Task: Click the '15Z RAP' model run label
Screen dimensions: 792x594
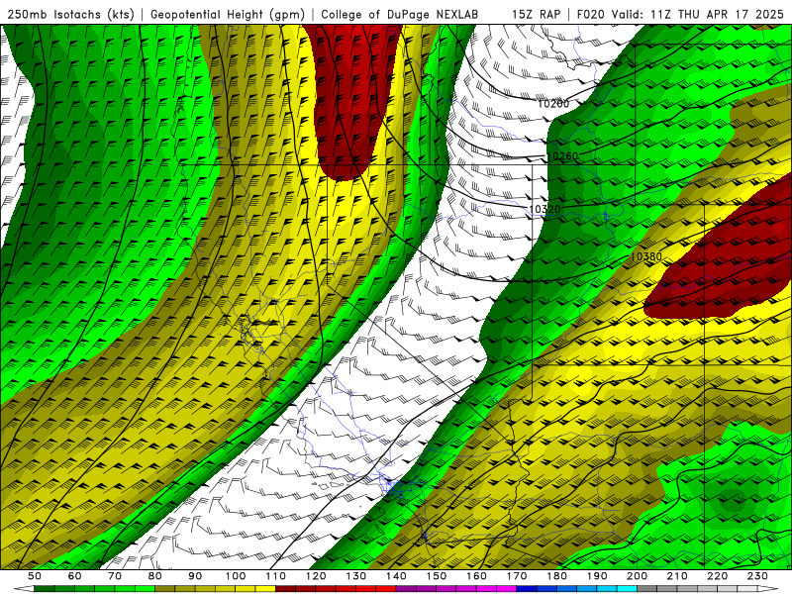Action: pos(536,14)
